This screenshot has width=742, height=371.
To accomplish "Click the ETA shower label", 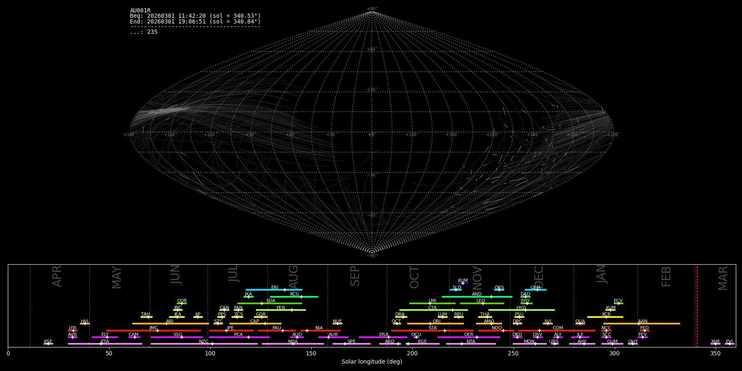I will click(105, 342).
